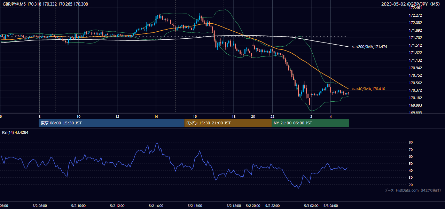The height and width of the screenshot is (209, 445).
Task: Click RSI scale value 60
Action: 411,156
